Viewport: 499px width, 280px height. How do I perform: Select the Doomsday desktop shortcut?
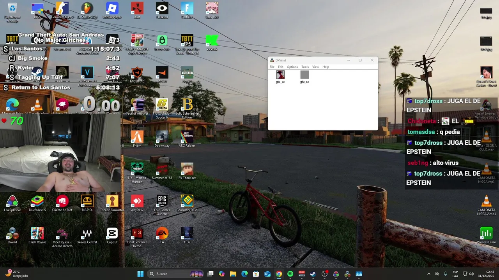(x=162, y=139)
